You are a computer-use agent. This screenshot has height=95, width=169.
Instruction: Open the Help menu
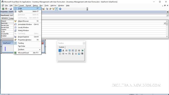[x=68, y=6]
